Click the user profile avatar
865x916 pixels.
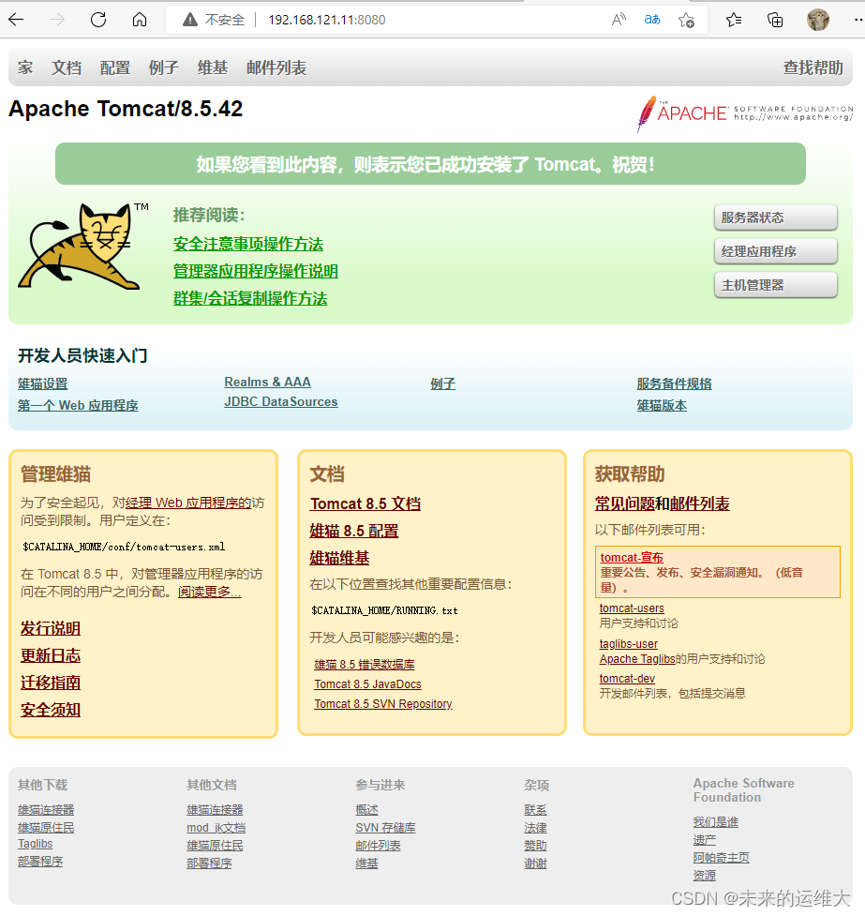pyautogui.click(x=818, y=20)
